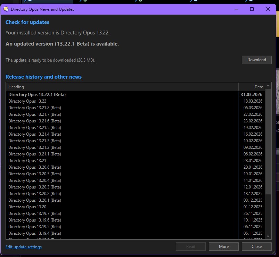279x257 pixels.
Task: Pick the Directory Opus 13.20 entry
Action: click(x=27, y=207)
